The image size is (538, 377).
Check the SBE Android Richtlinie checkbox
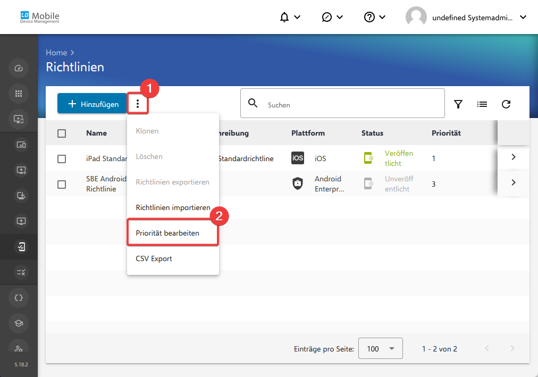[62, 185]
